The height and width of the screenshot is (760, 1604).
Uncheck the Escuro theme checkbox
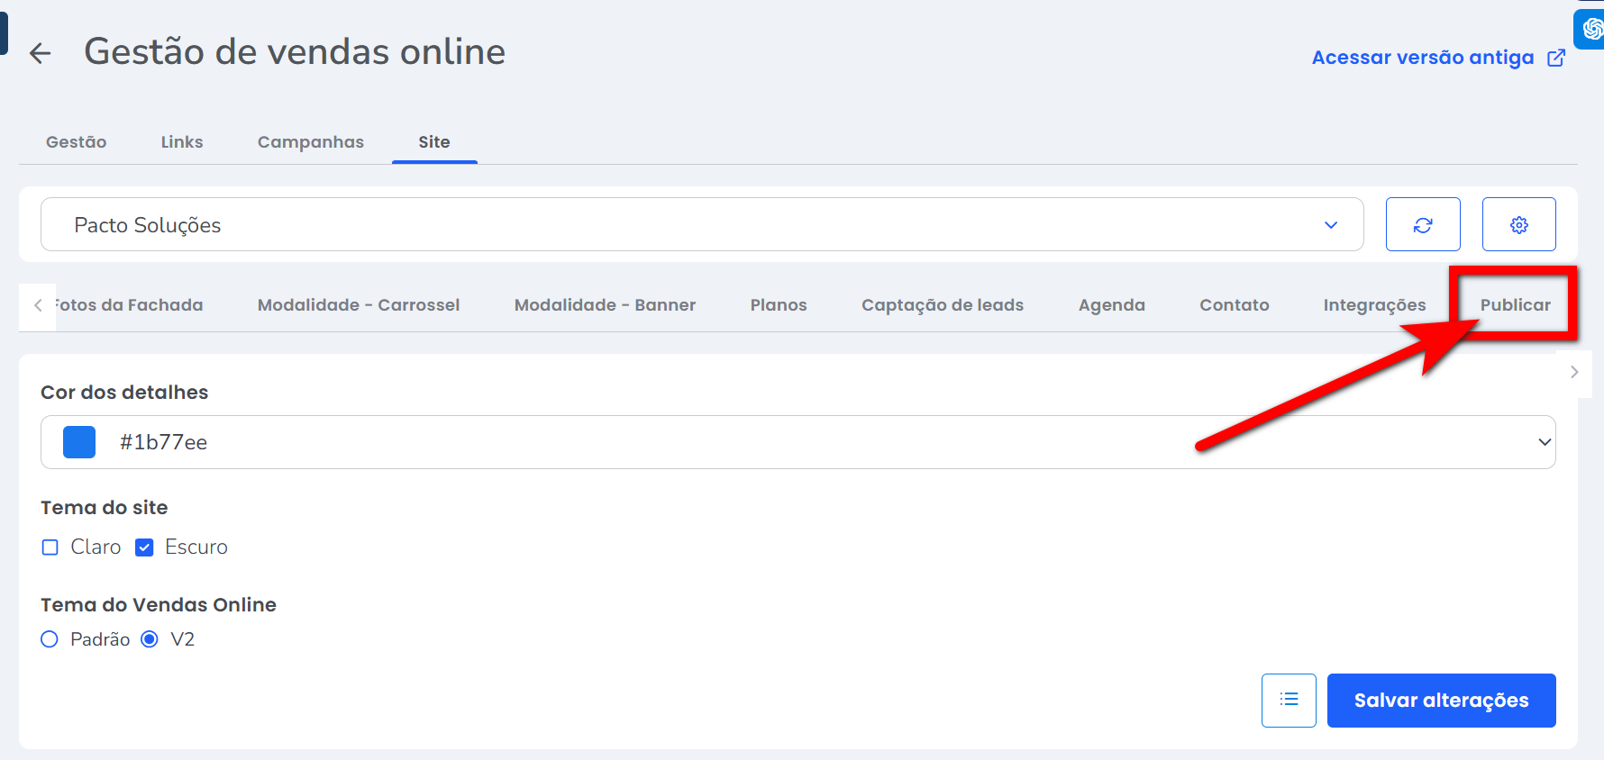pyautogui.click(x=144, y=547)
